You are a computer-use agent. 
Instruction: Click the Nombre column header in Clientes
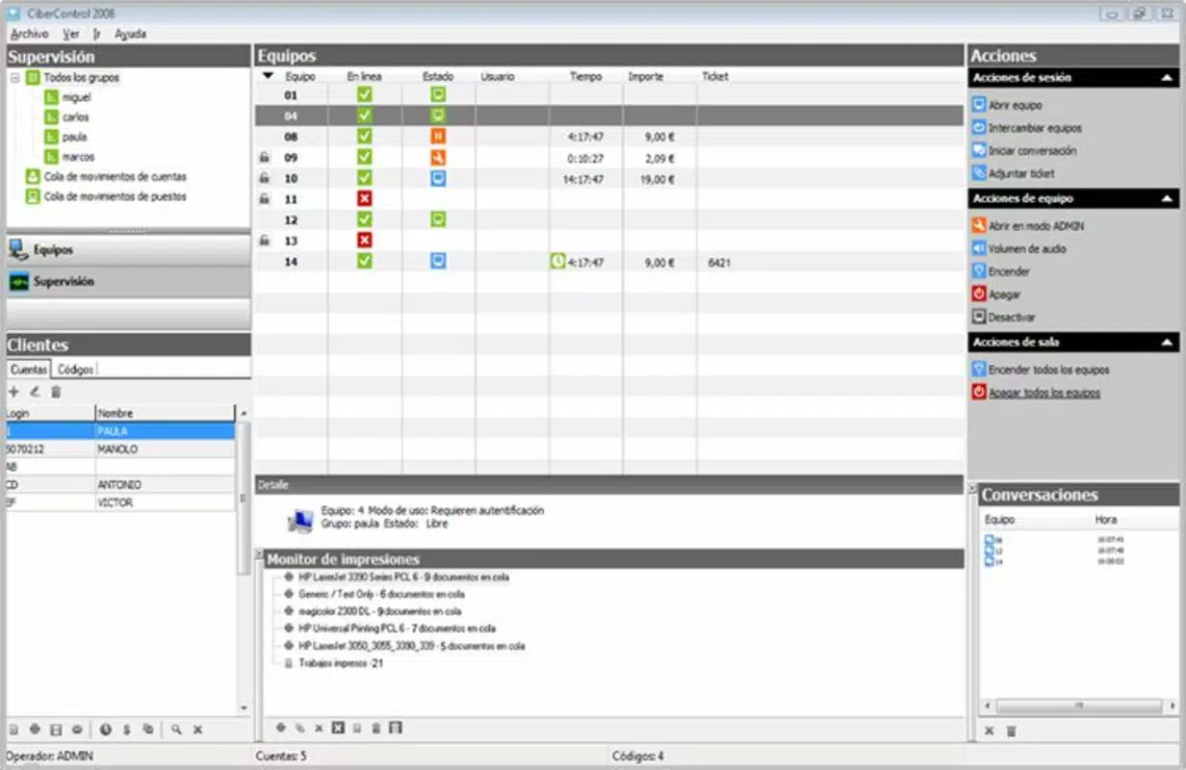[x=165, y=413]
